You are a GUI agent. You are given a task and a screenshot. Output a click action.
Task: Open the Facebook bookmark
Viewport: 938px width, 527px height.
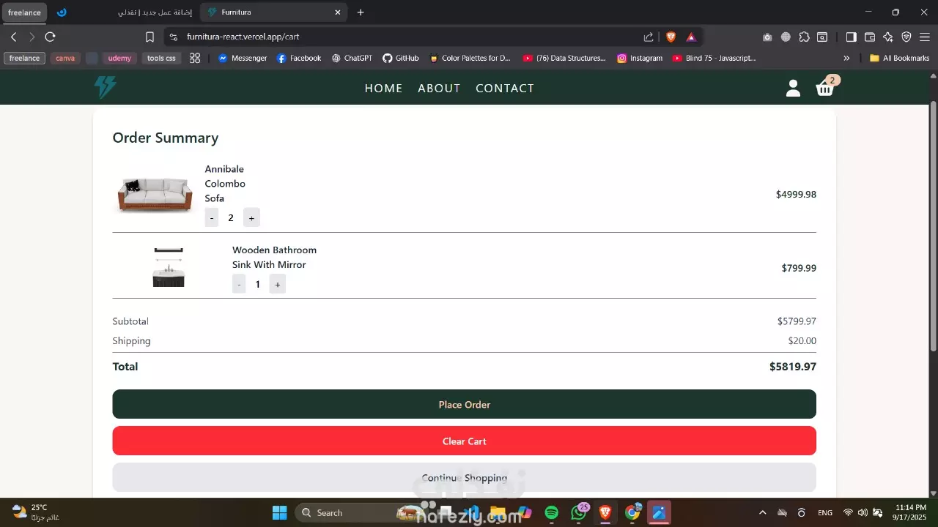299,58
